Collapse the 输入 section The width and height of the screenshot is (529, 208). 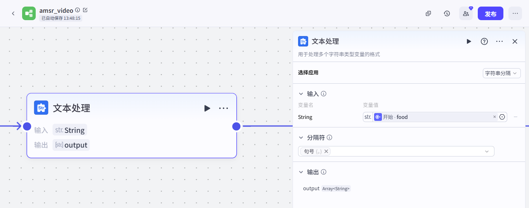click(301, 94)
